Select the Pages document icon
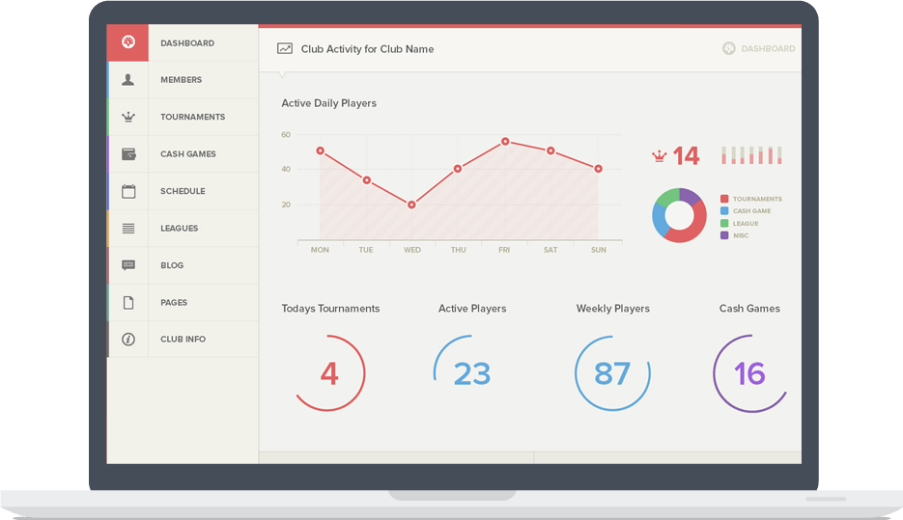This screenshot has height=520, width=903. 127,303
